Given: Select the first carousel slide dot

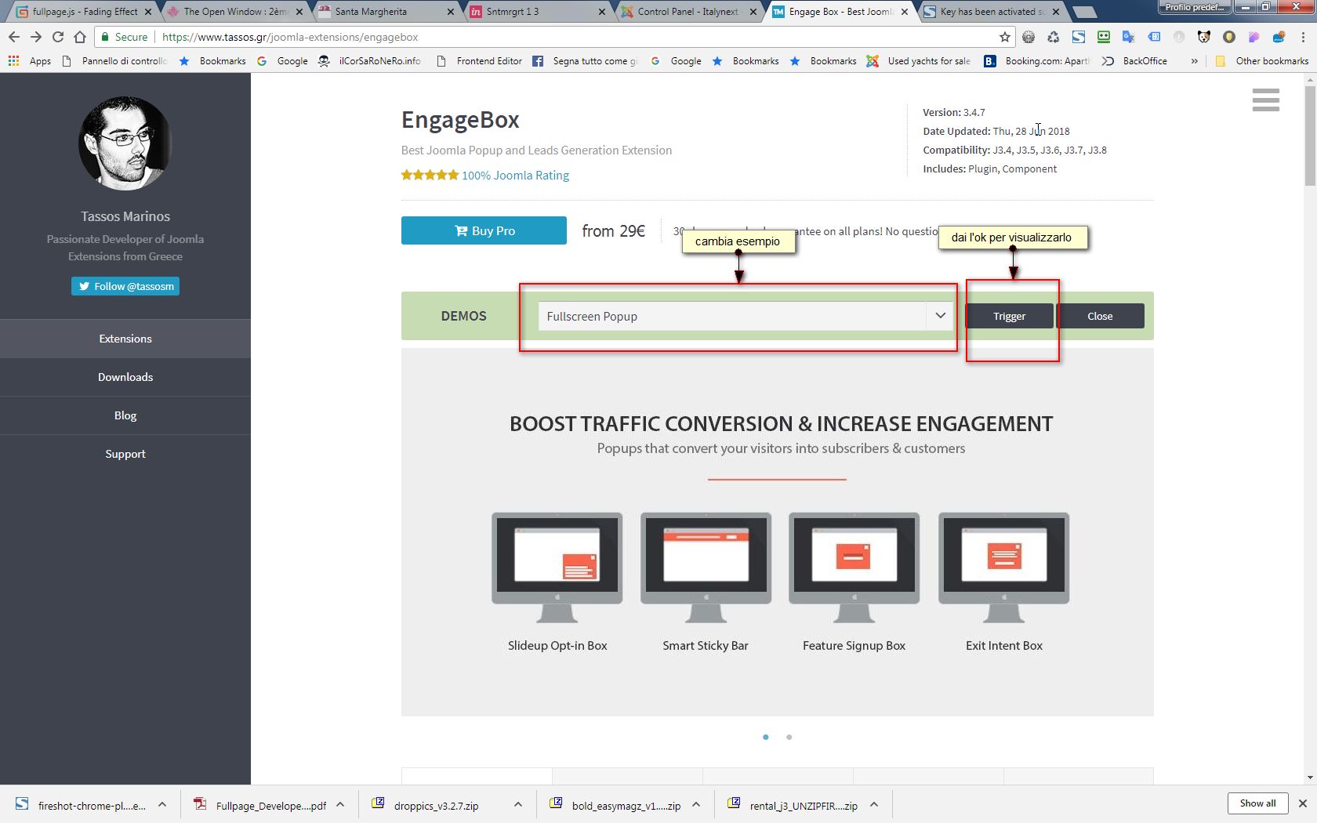Looking at the screenshot, I should click(765, 737).
